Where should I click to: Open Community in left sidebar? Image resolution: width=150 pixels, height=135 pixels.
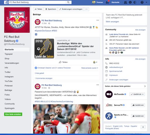tap(10, 104)
